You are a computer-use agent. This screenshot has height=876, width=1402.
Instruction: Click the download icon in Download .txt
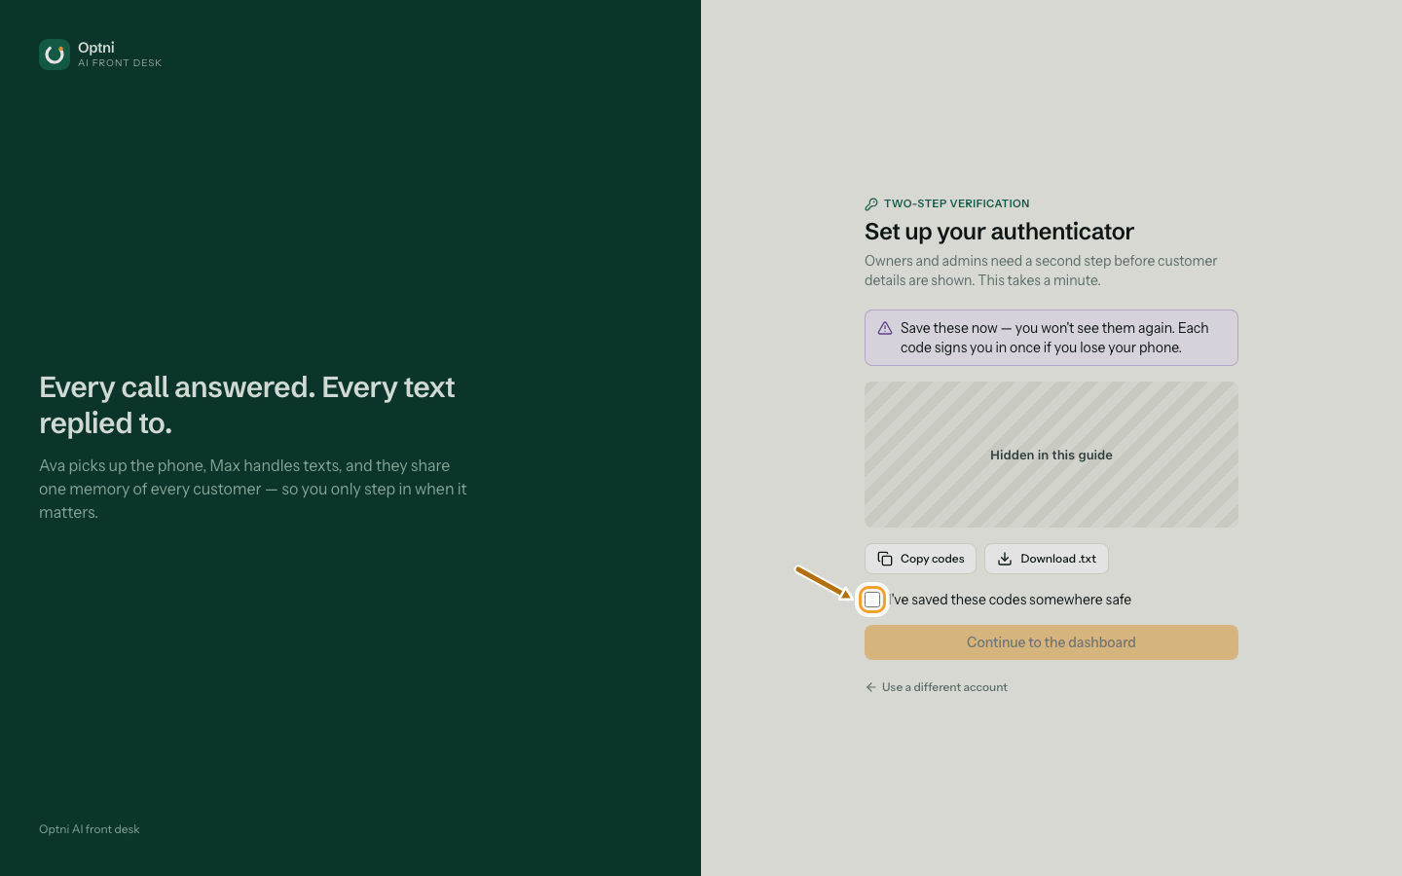pyautogui.click(x=1005, y=559)
